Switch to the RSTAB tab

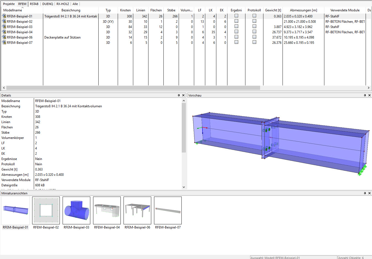(34, 4)
